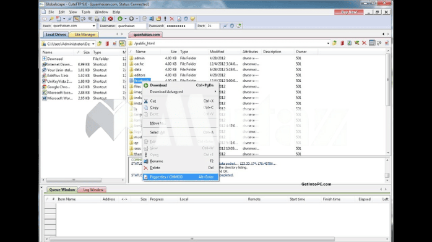The width and height of the screenshot is (432, 242).
Task: Open the Host dropdown list
Action: 94,26
